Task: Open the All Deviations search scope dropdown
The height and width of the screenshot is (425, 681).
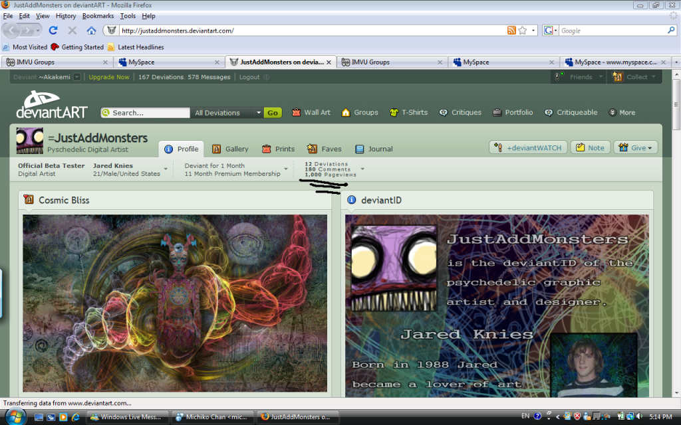Action: coord(227,113)
